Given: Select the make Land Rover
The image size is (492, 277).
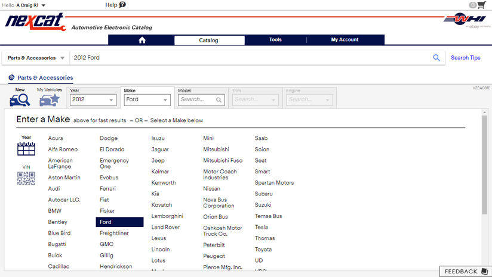Looking at the screenshot, I should click(x=165, y=227).
